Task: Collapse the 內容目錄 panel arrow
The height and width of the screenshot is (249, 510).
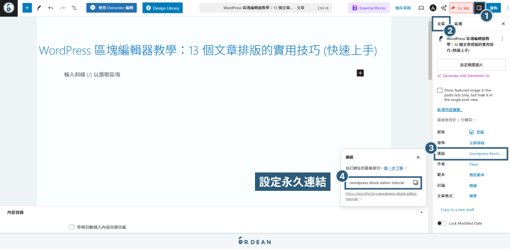Action: [x=422, y=212]
